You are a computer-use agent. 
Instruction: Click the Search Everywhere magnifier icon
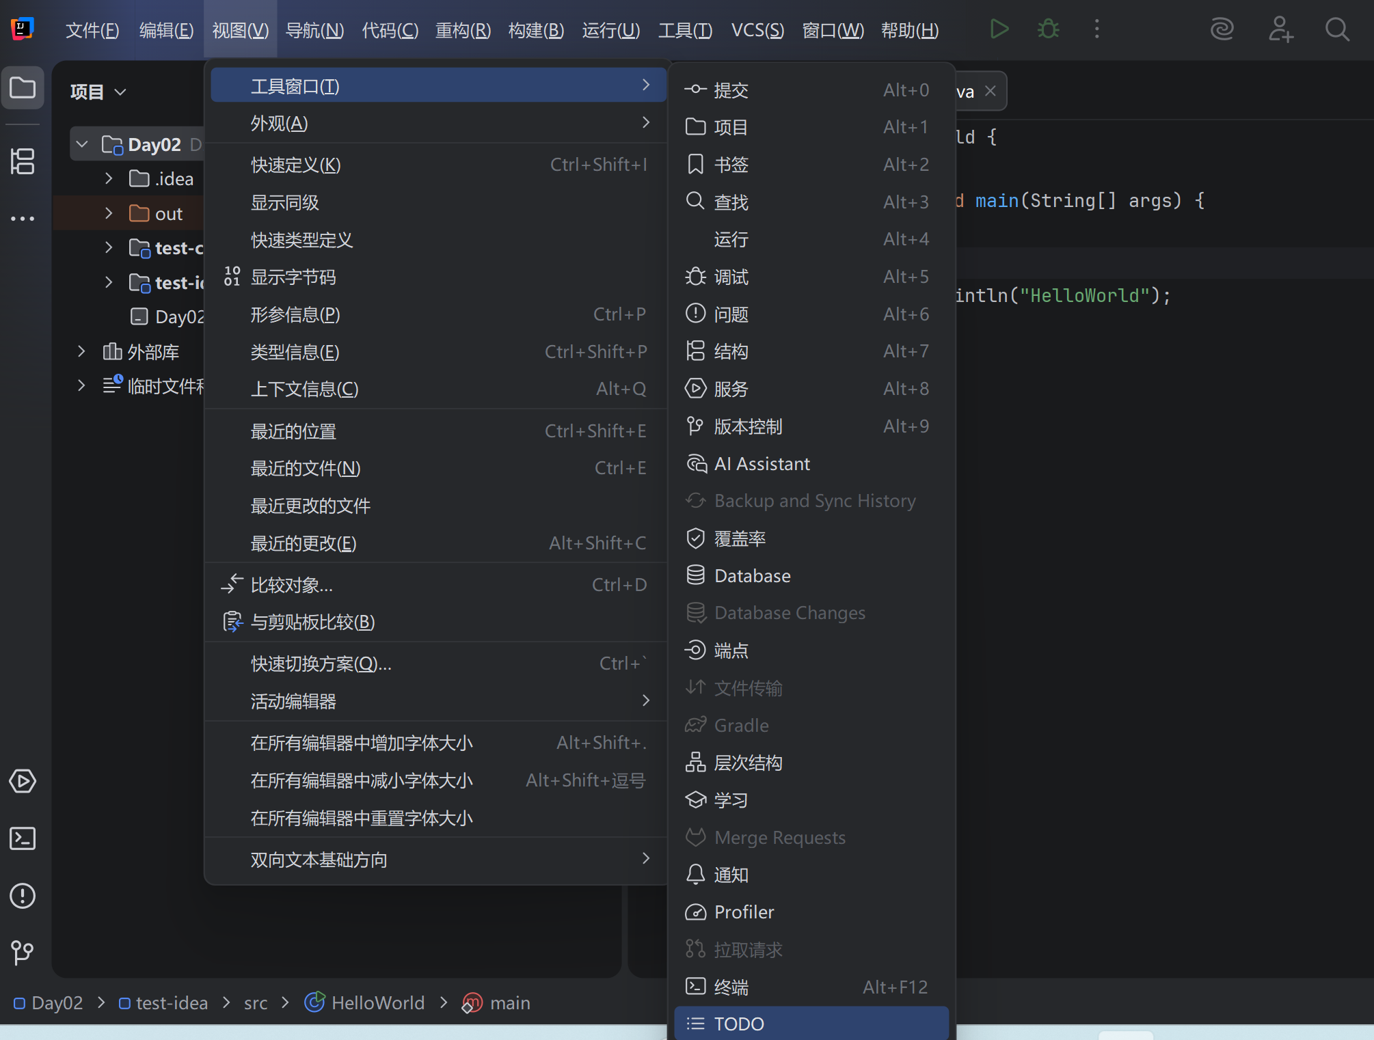pos(1336,29)
